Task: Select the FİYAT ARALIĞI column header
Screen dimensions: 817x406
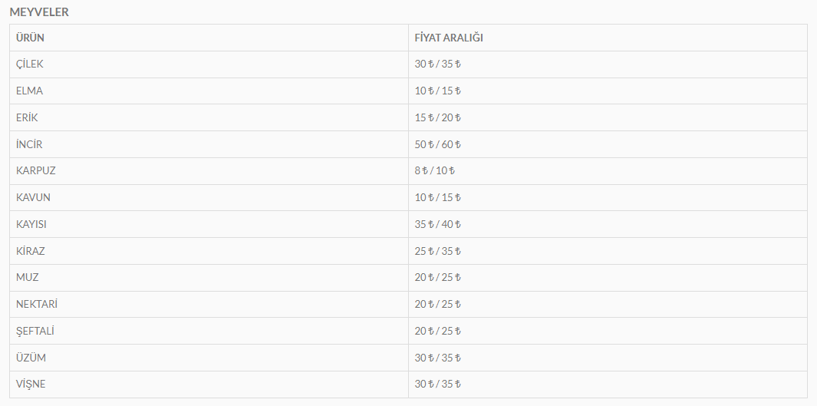Action: pyautogui.click(x=449, y=38)
